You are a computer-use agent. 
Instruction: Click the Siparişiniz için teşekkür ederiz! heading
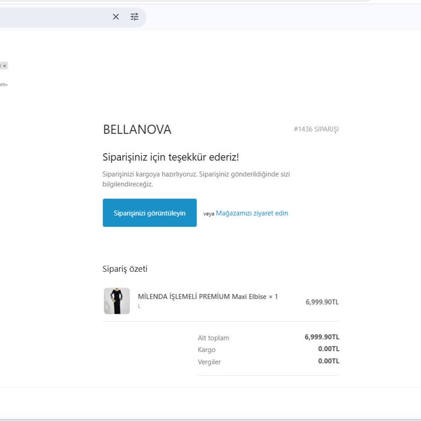click(171, 157)
